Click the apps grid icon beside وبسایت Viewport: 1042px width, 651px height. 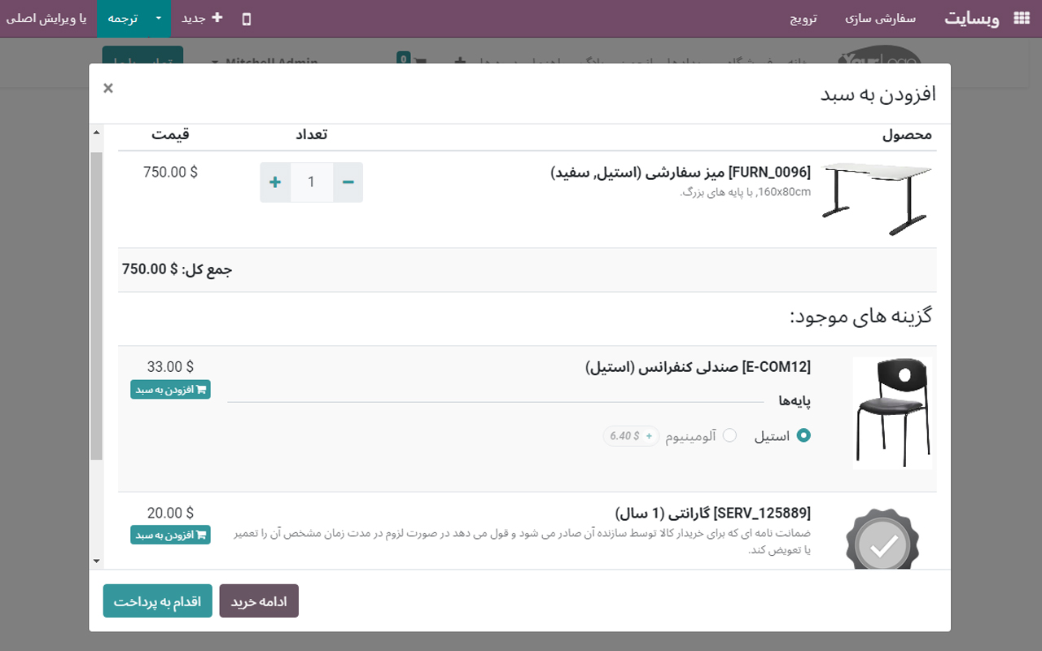[x=1020, y=17]
